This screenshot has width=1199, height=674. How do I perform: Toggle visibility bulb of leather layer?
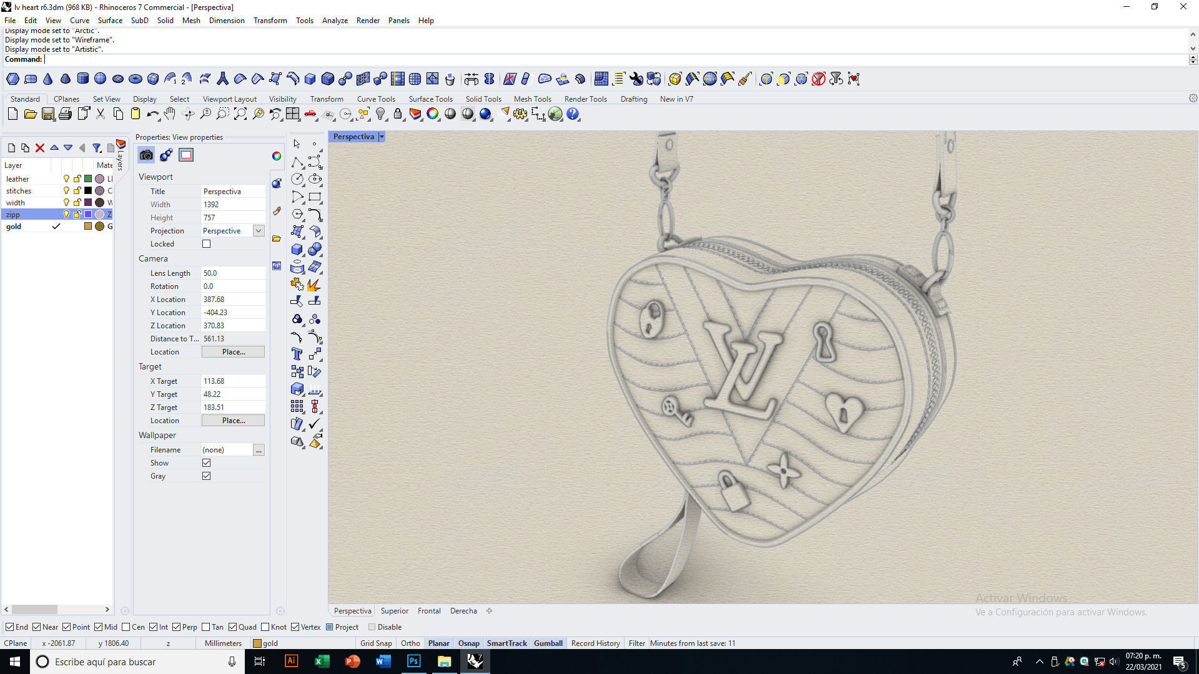[x=66, y=179]
